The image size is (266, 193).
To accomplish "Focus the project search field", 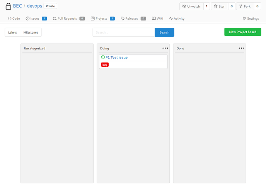I will pos(124,32).
